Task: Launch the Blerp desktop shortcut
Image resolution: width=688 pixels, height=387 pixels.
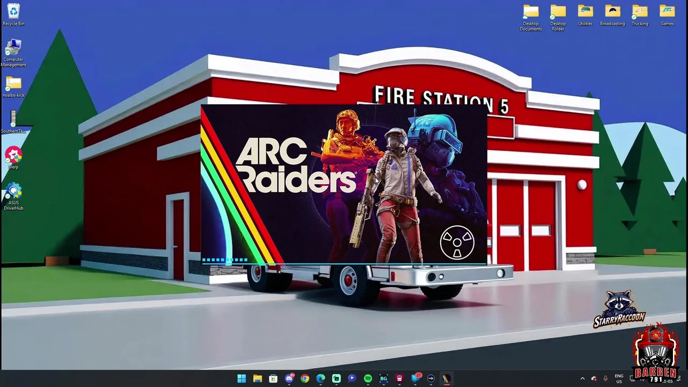Action: [13, 158]
